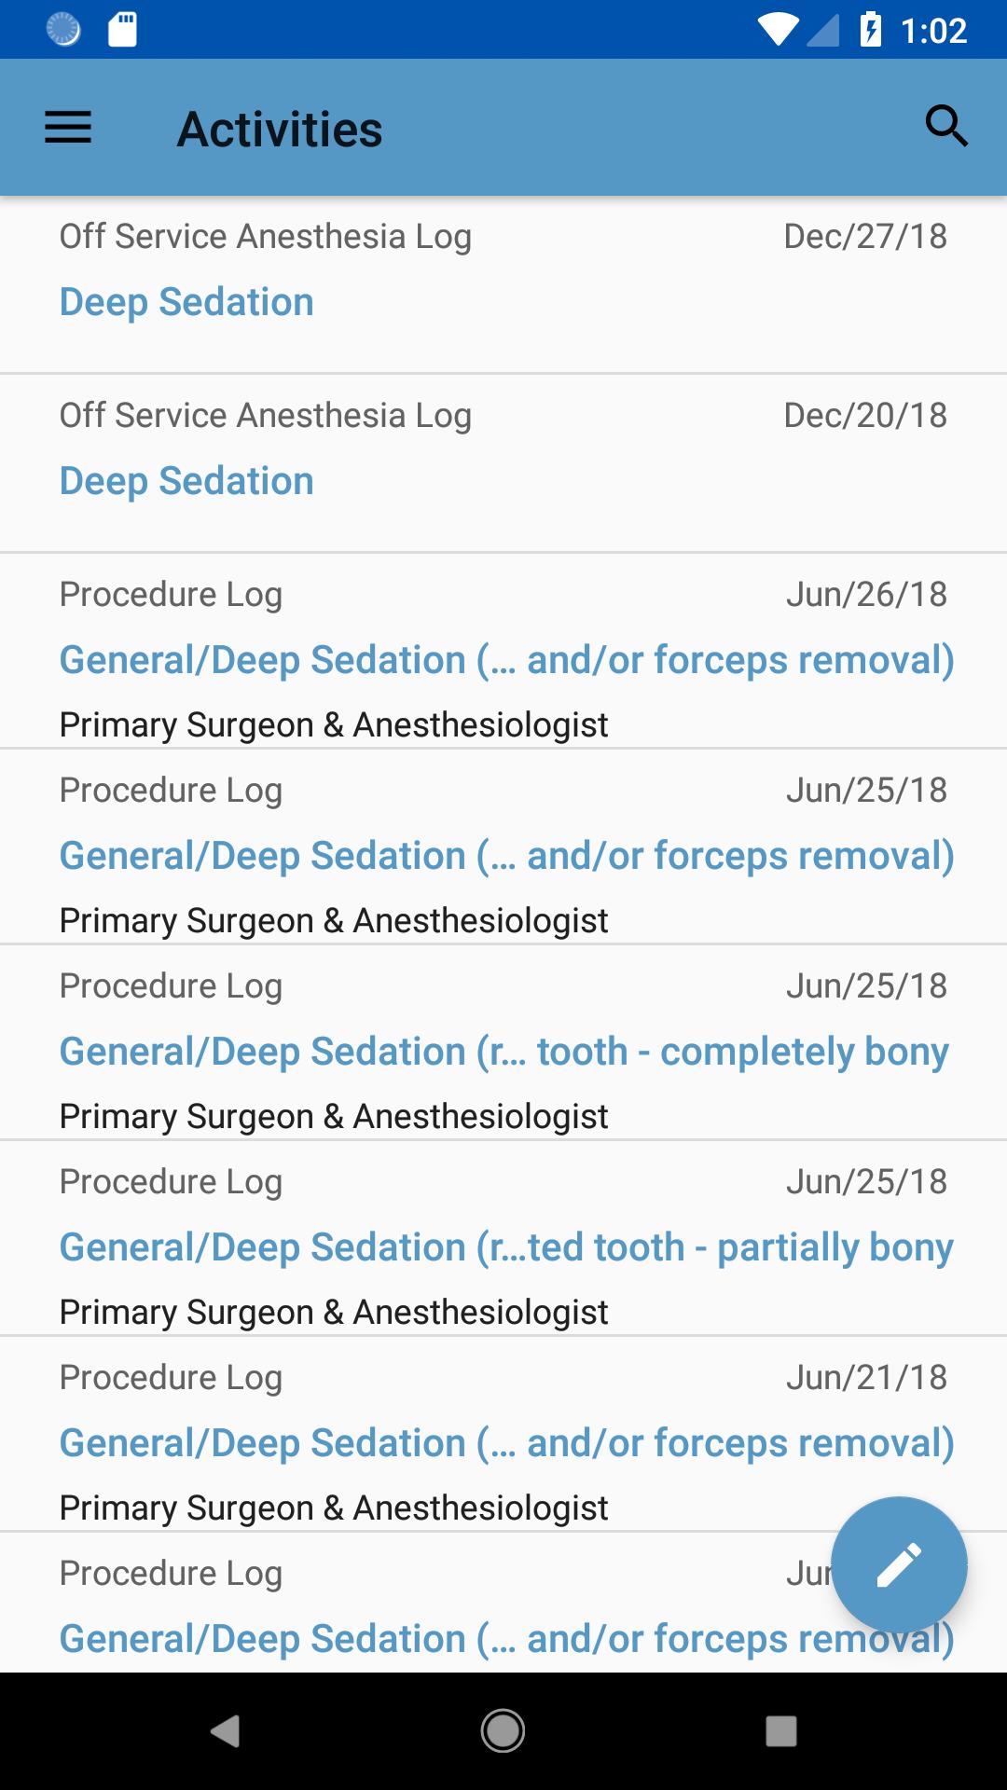
Task: Tap the Android back navigation button
Action: [226, 1731]
